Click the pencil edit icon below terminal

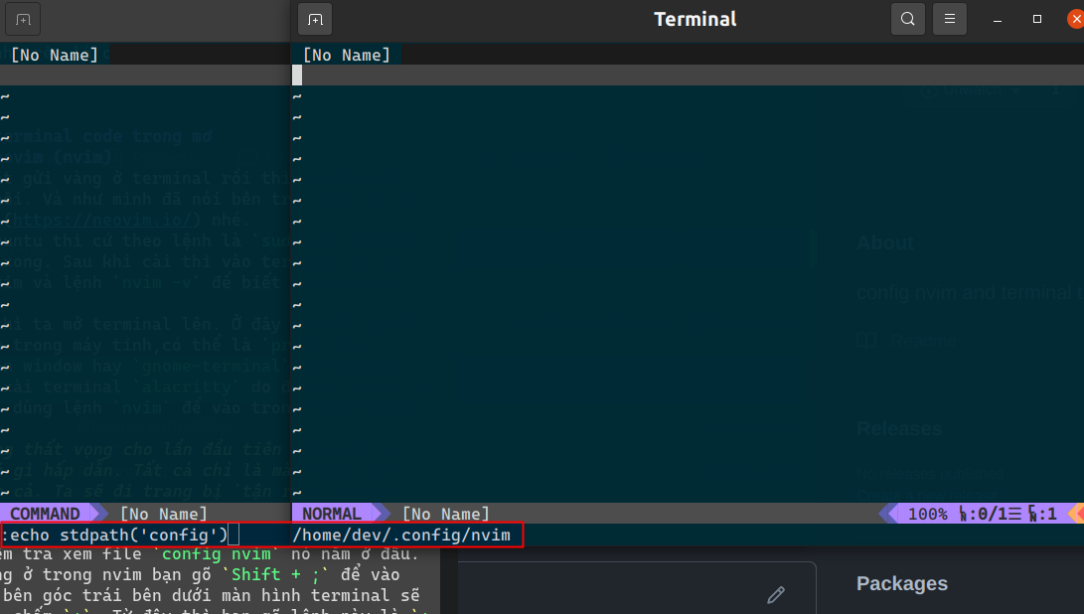(x=776, y=594)
